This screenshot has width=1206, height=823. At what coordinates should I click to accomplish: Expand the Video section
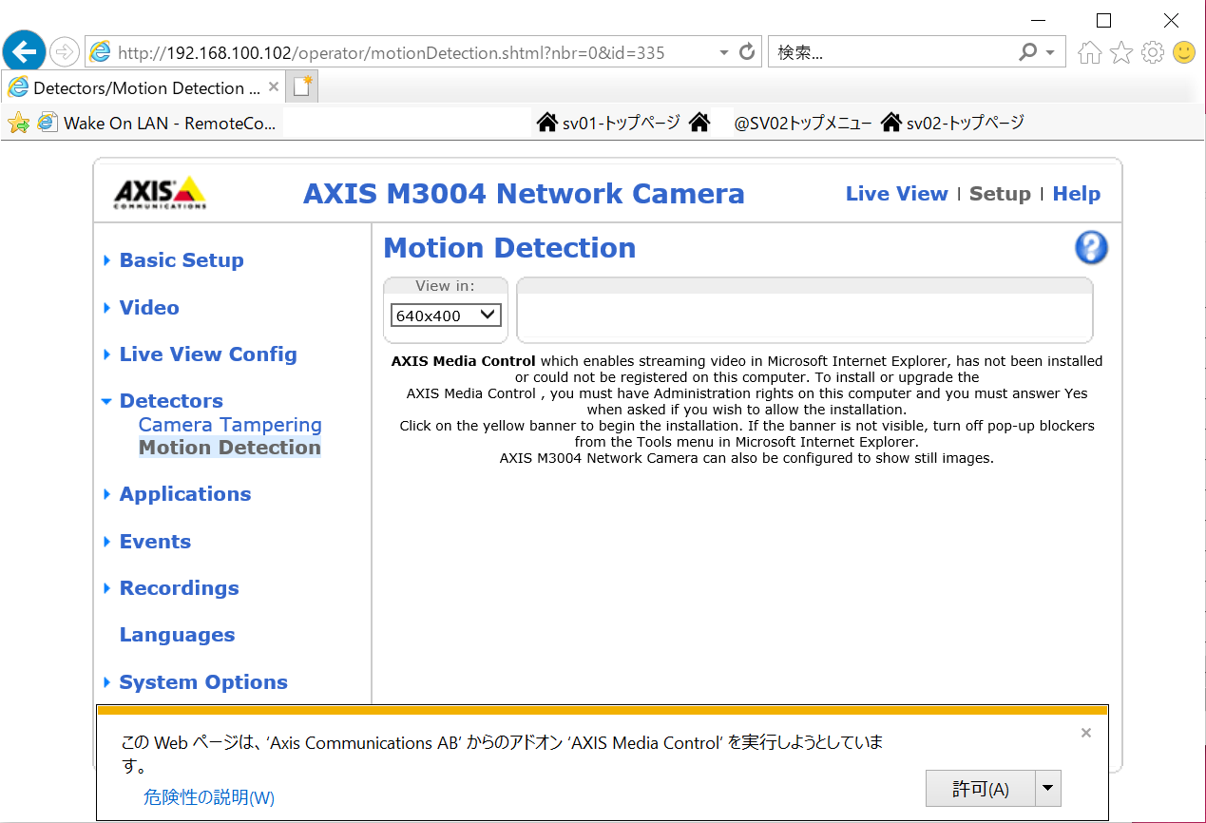(x=149, y=308)
